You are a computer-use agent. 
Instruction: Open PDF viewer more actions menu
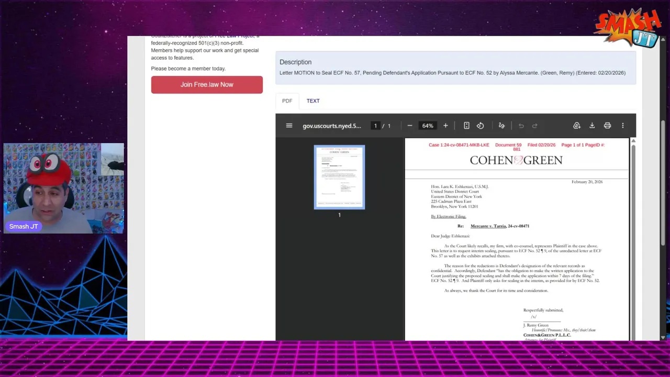tap(622, 126)
